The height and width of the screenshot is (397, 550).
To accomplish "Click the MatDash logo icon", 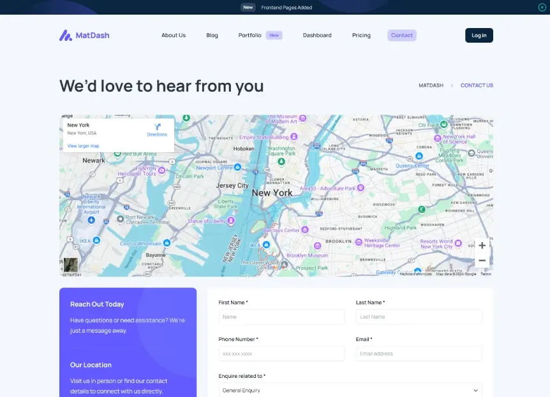I will point(66,36).
